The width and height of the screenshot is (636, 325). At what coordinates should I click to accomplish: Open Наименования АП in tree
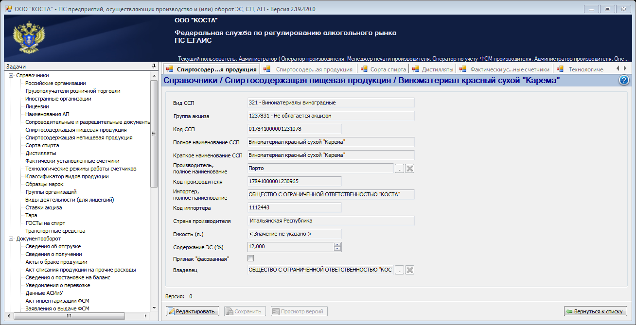click(x=48, y=114)
